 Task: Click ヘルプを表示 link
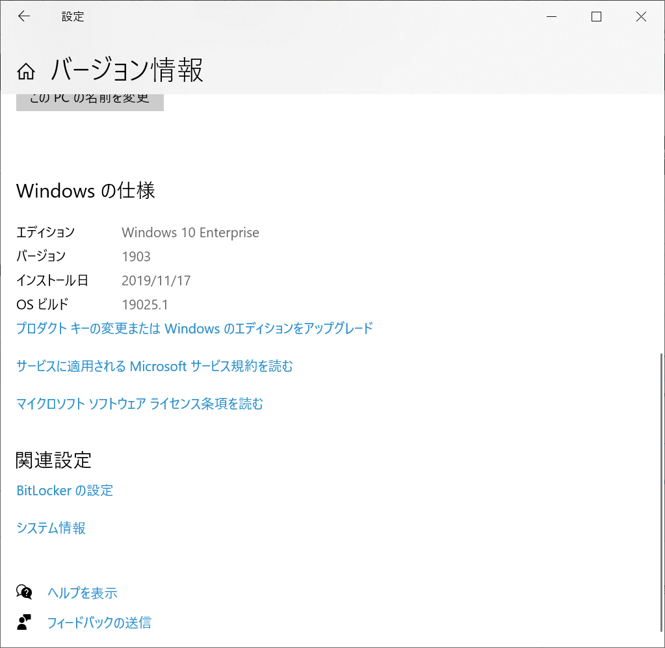(x=83, y=593)
